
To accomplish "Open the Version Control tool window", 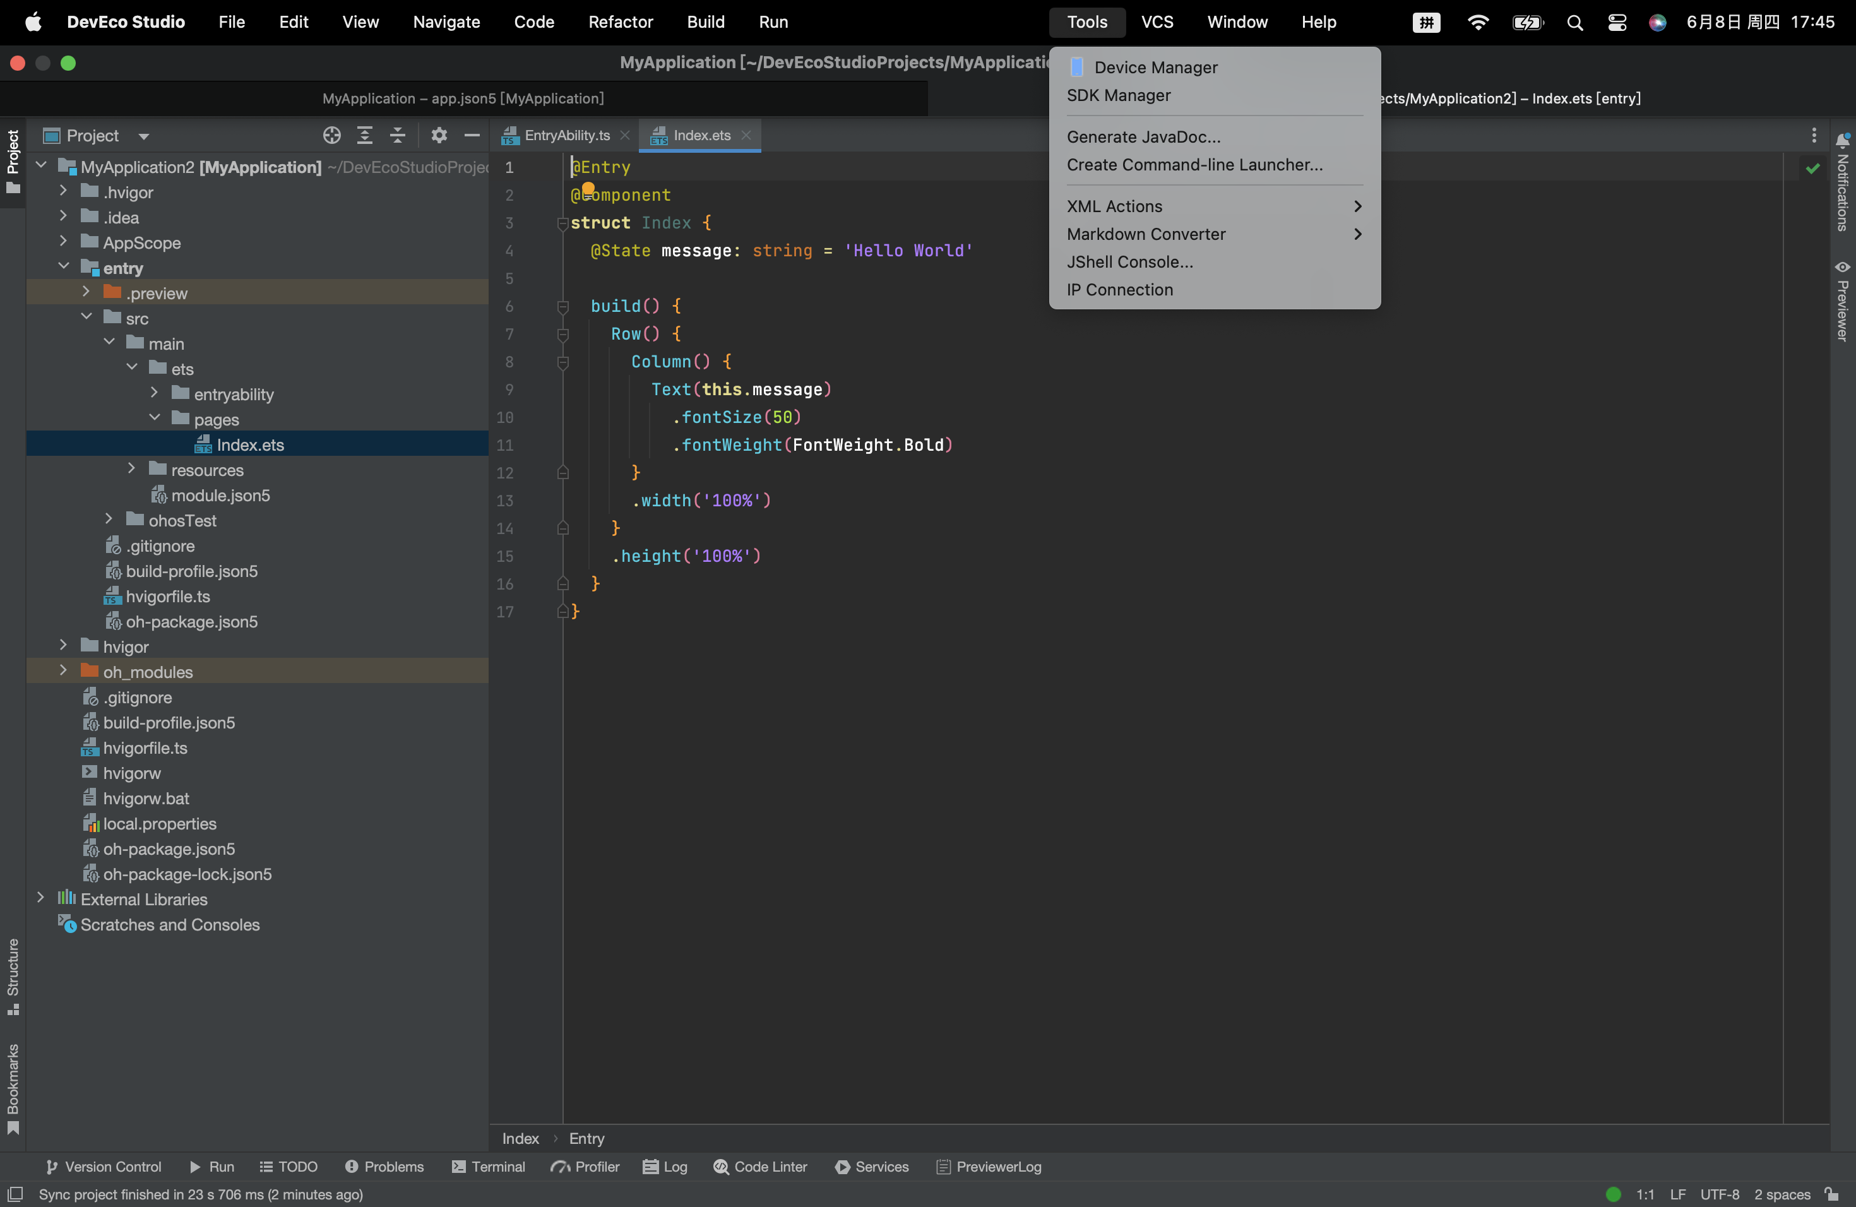I will coord(104,1167).
